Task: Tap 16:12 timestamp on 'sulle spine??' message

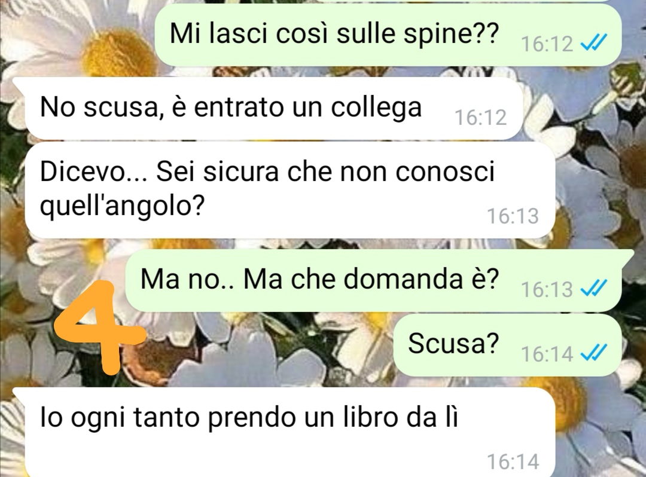Action: pos(547,44)
